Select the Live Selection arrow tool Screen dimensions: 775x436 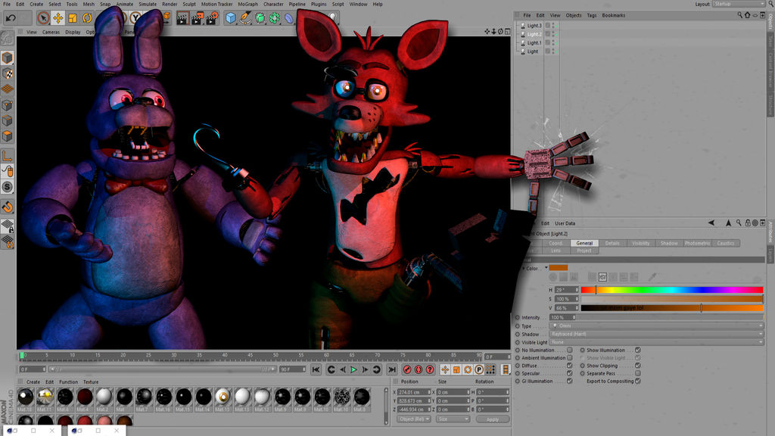43,18
